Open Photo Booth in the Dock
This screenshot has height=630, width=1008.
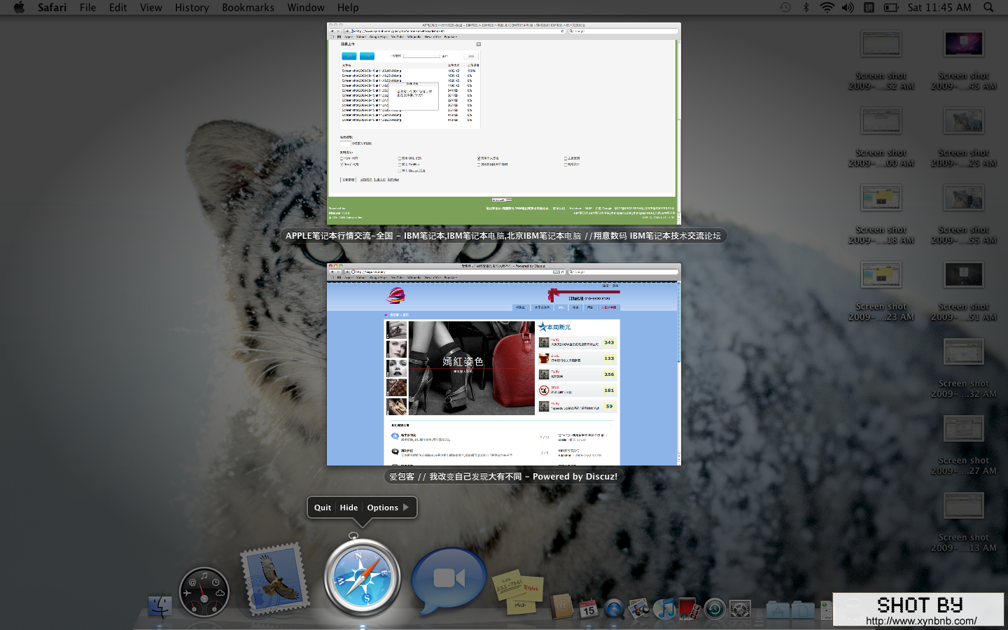[x=689, y=608]
